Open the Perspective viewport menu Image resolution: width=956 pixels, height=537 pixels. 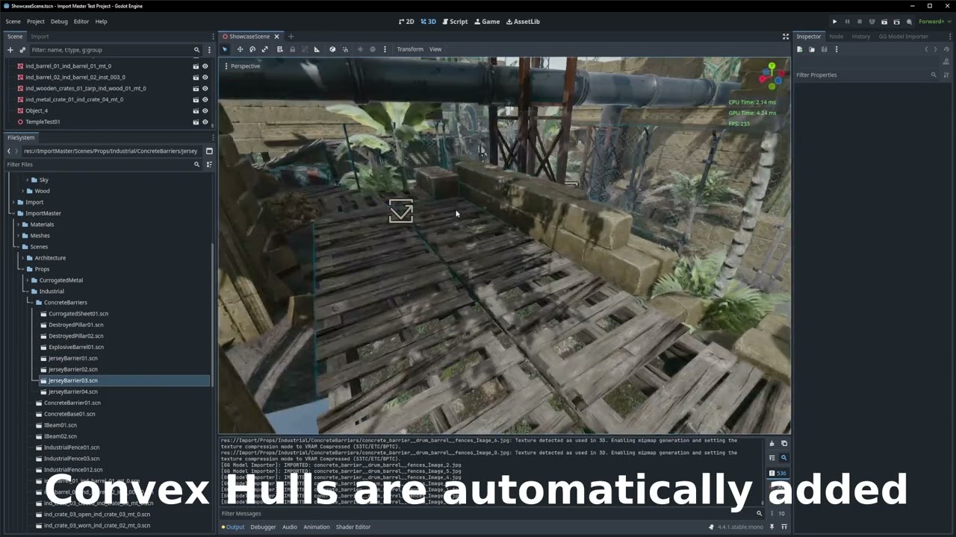(242, 66)
